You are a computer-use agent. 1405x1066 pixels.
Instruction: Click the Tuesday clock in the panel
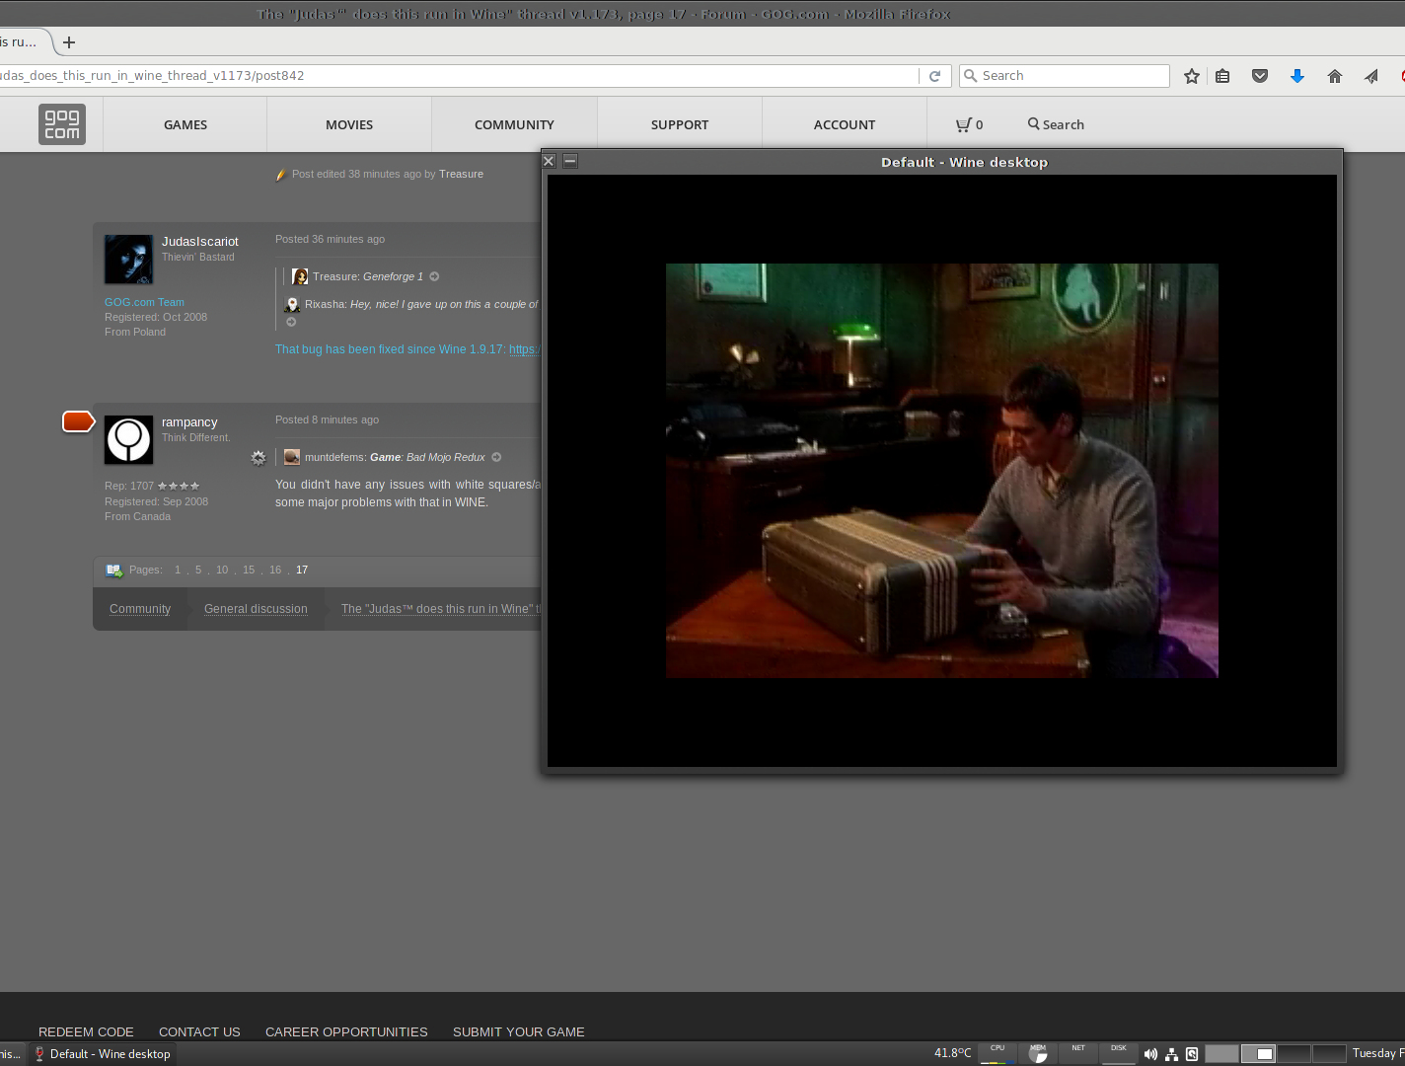coord(1377,1054)
